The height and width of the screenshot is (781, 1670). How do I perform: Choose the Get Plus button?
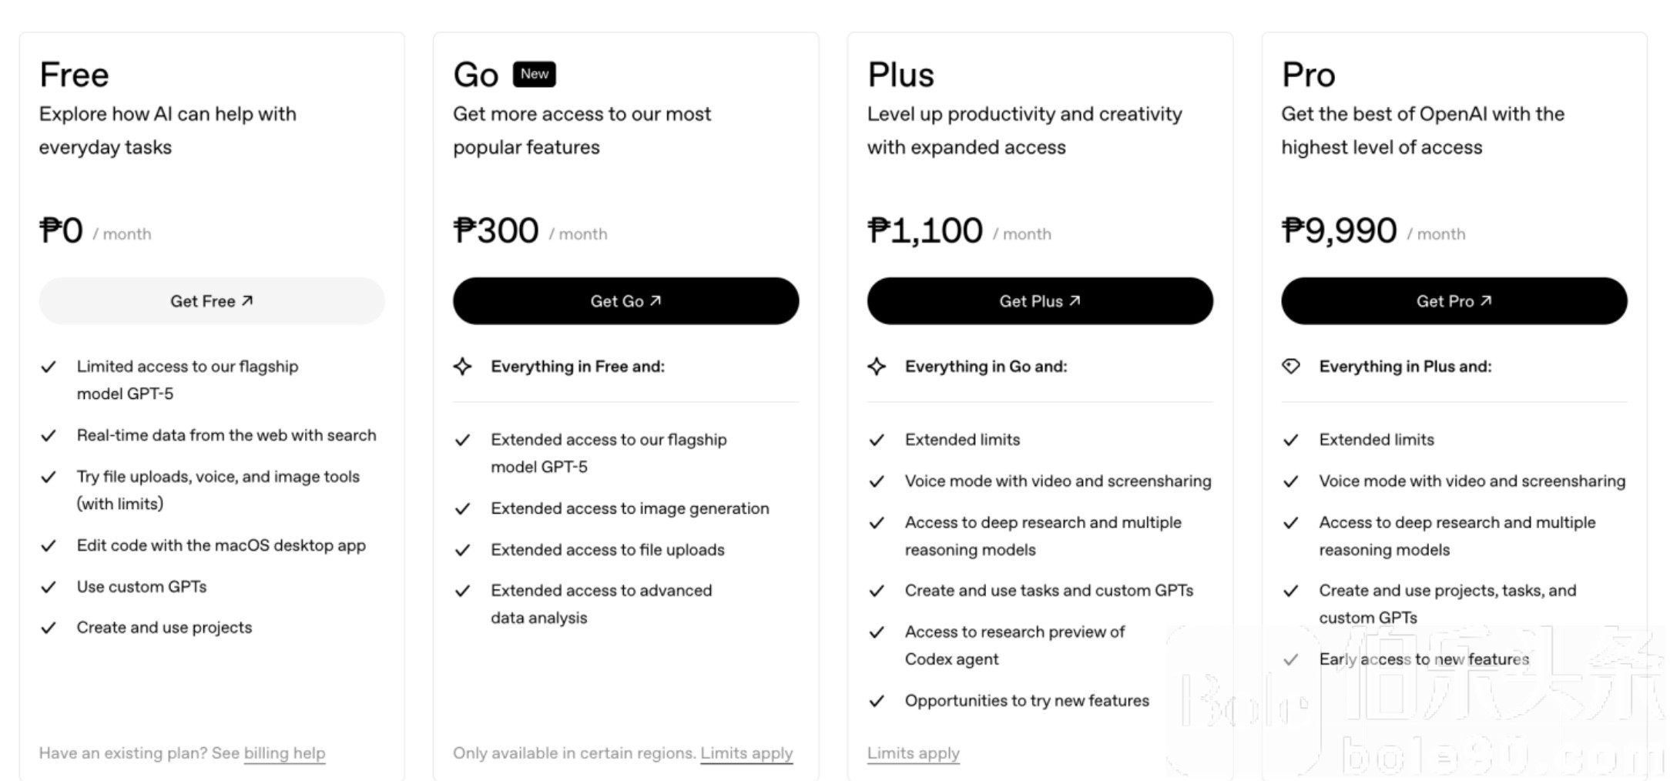(1039, 301)
